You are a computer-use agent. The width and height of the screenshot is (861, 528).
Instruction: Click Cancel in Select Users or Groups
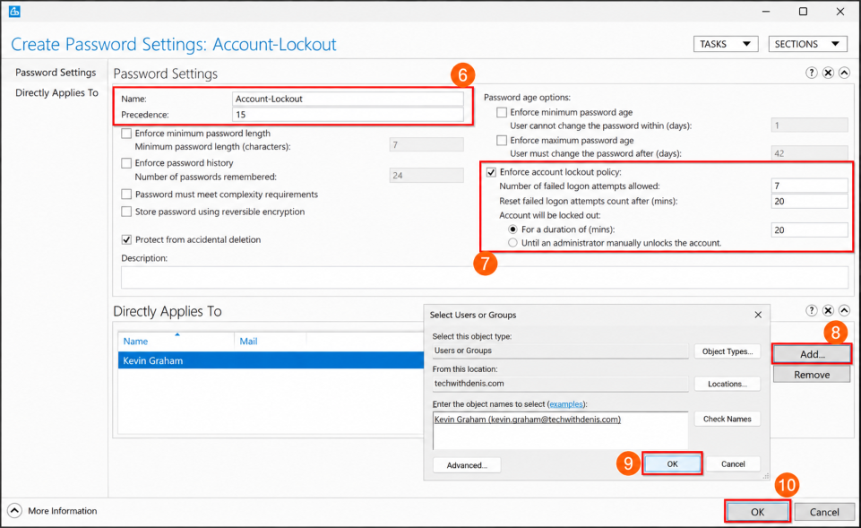tap(733, 464)
